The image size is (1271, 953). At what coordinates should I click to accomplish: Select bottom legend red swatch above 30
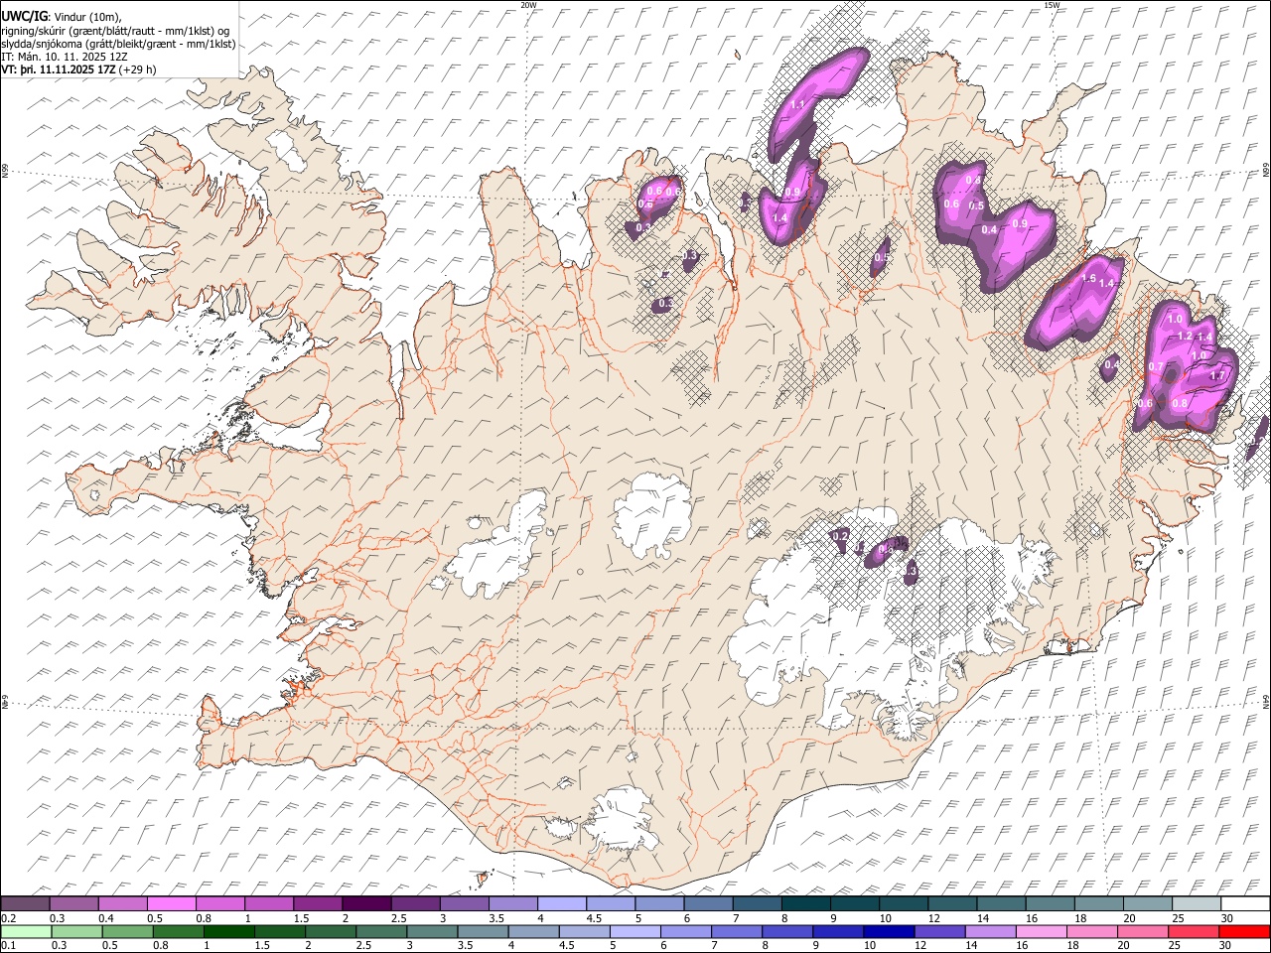tap(1244, 931)
